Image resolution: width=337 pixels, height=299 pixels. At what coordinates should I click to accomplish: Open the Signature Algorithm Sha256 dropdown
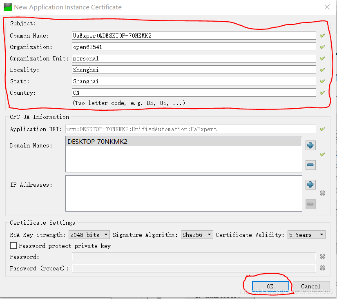pyautogui.click(x=197, y=235)
